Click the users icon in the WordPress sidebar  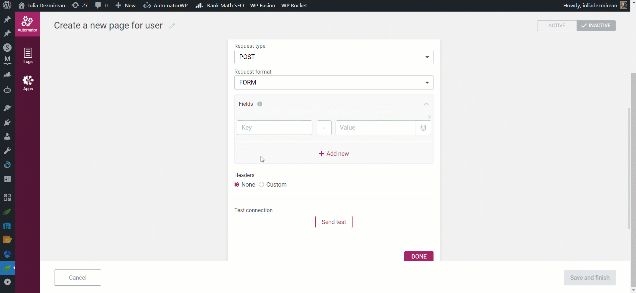[7, 137]
